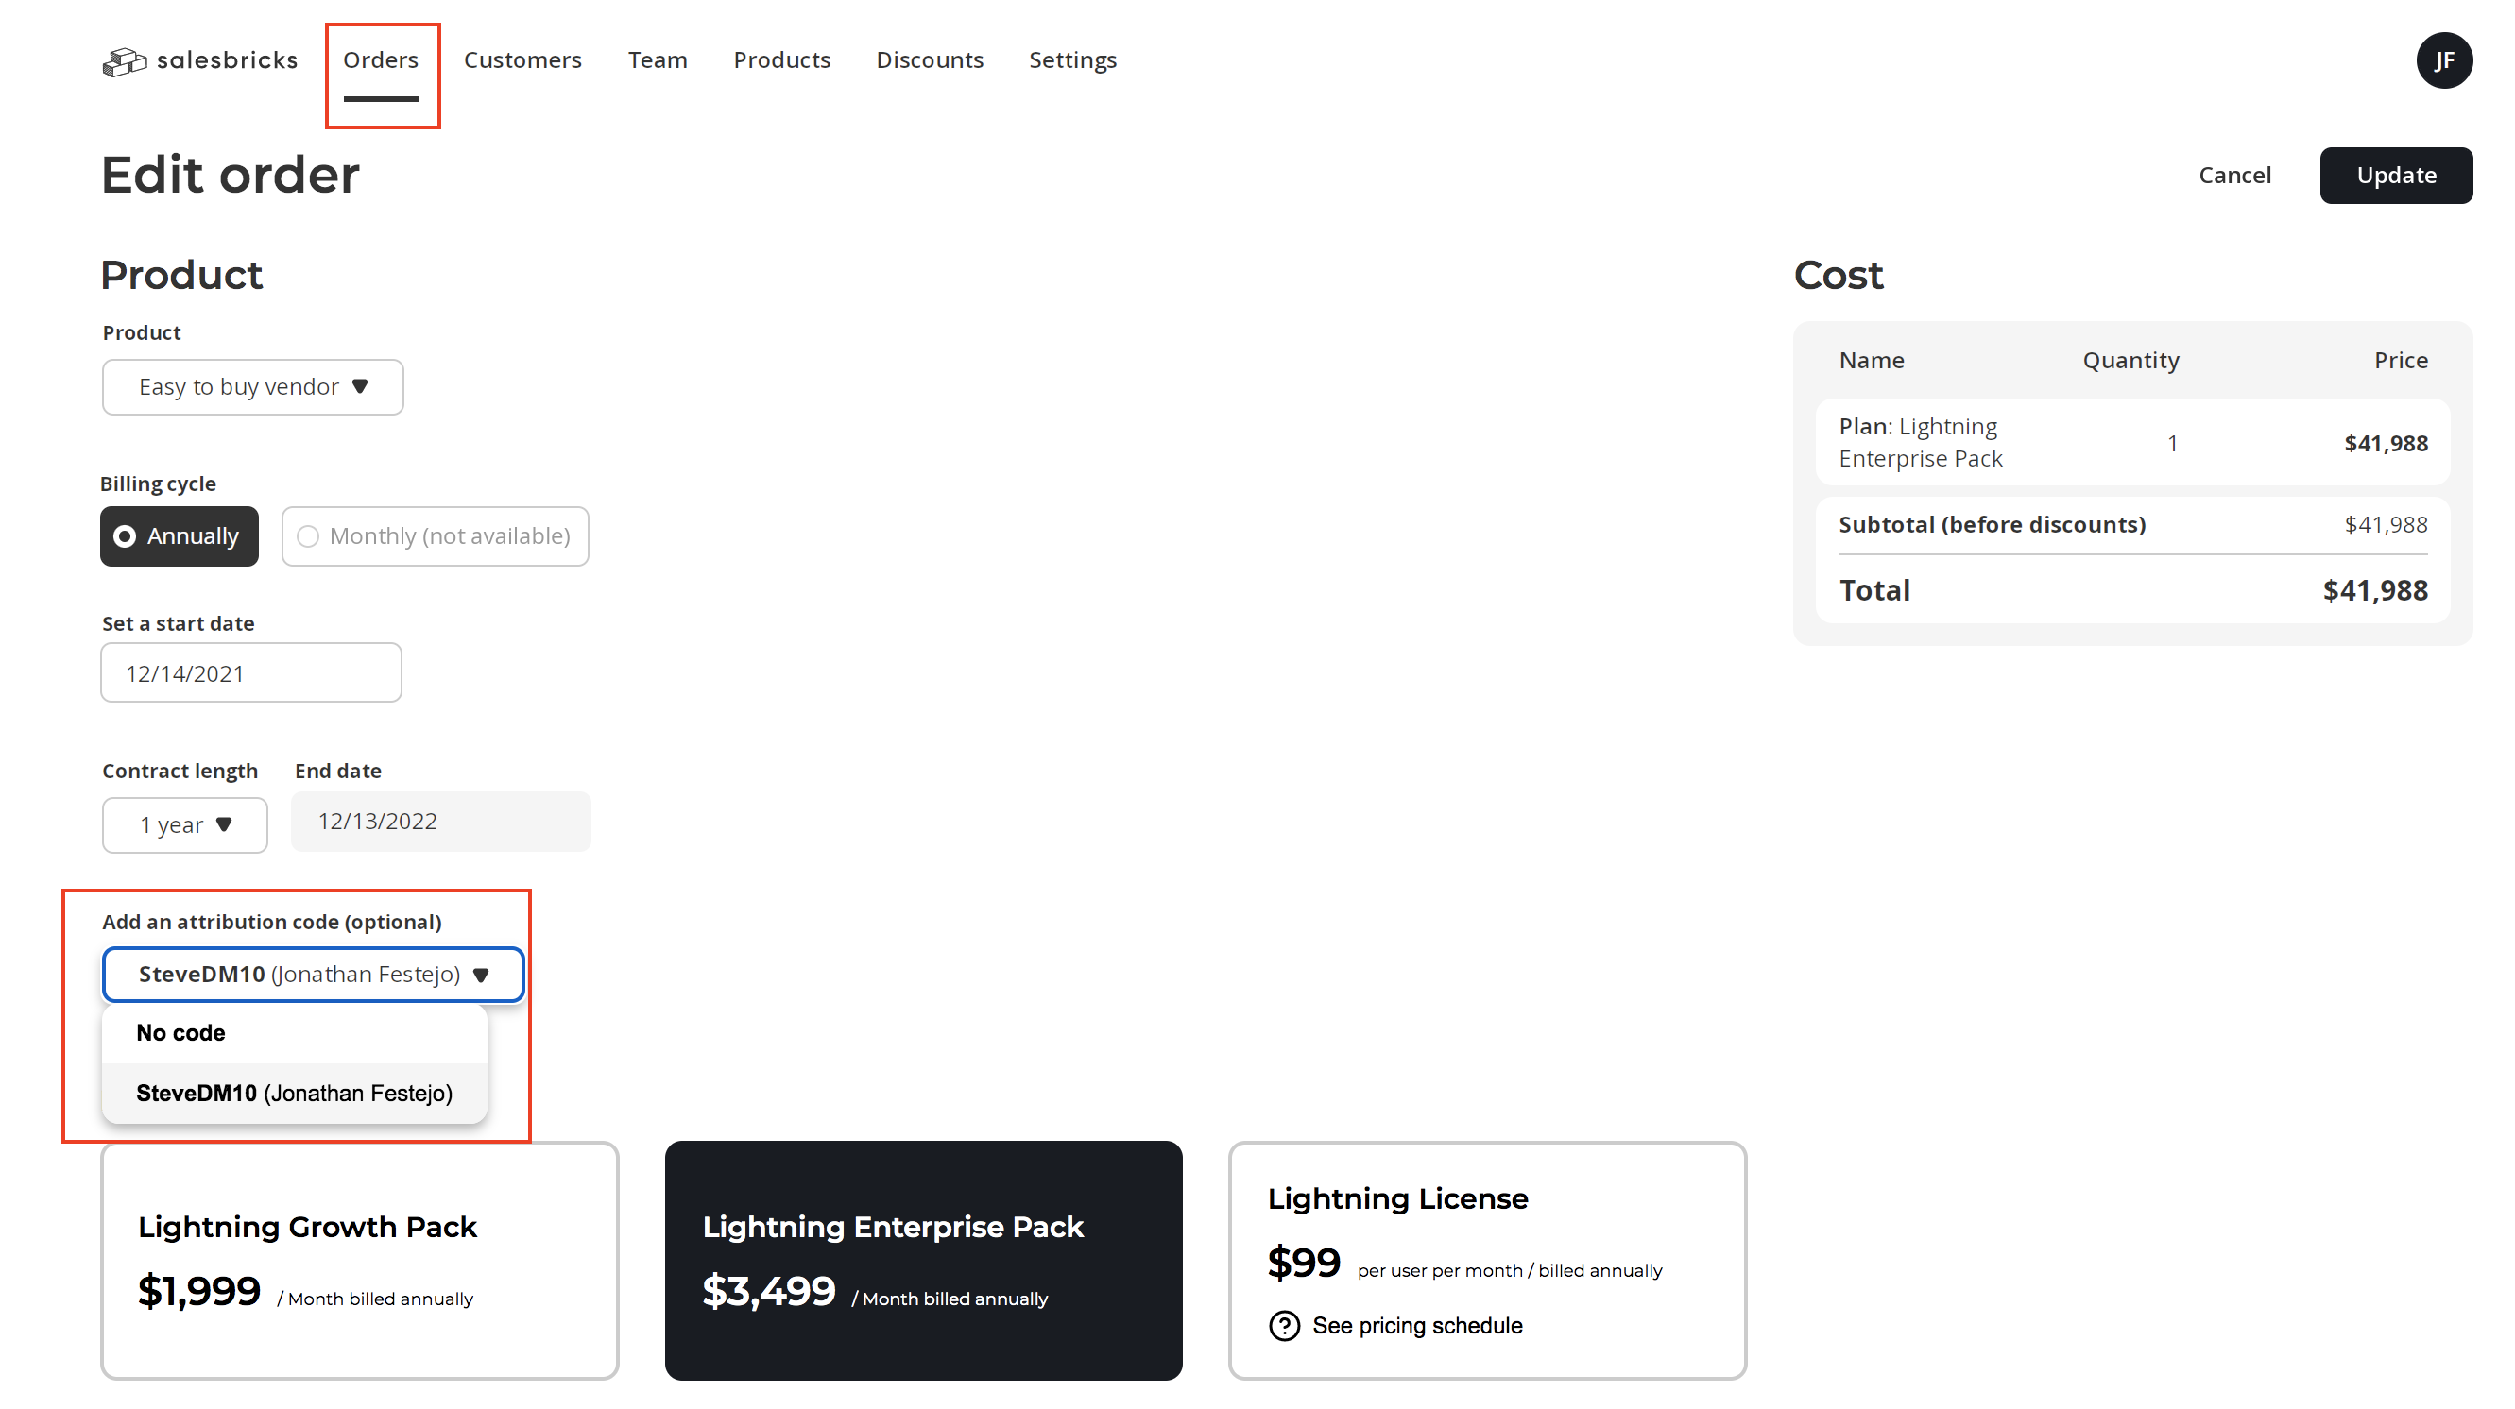Viewport: 2515px width, 1409px height.
Task: Select the Lightning Growth Pack card
Action: coord(359,1260)
